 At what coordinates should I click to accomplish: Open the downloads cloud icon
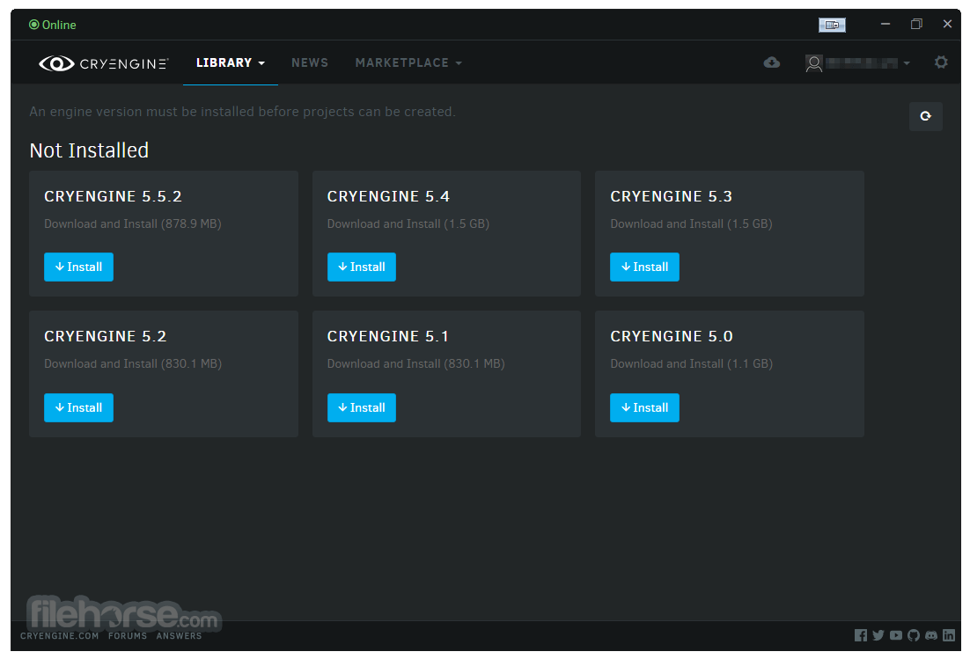coord(771,62)
